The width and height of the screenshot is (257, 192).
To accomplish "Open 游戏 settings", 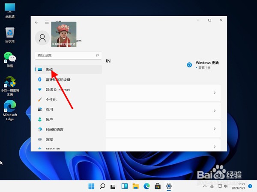I will tap(68, 140).
